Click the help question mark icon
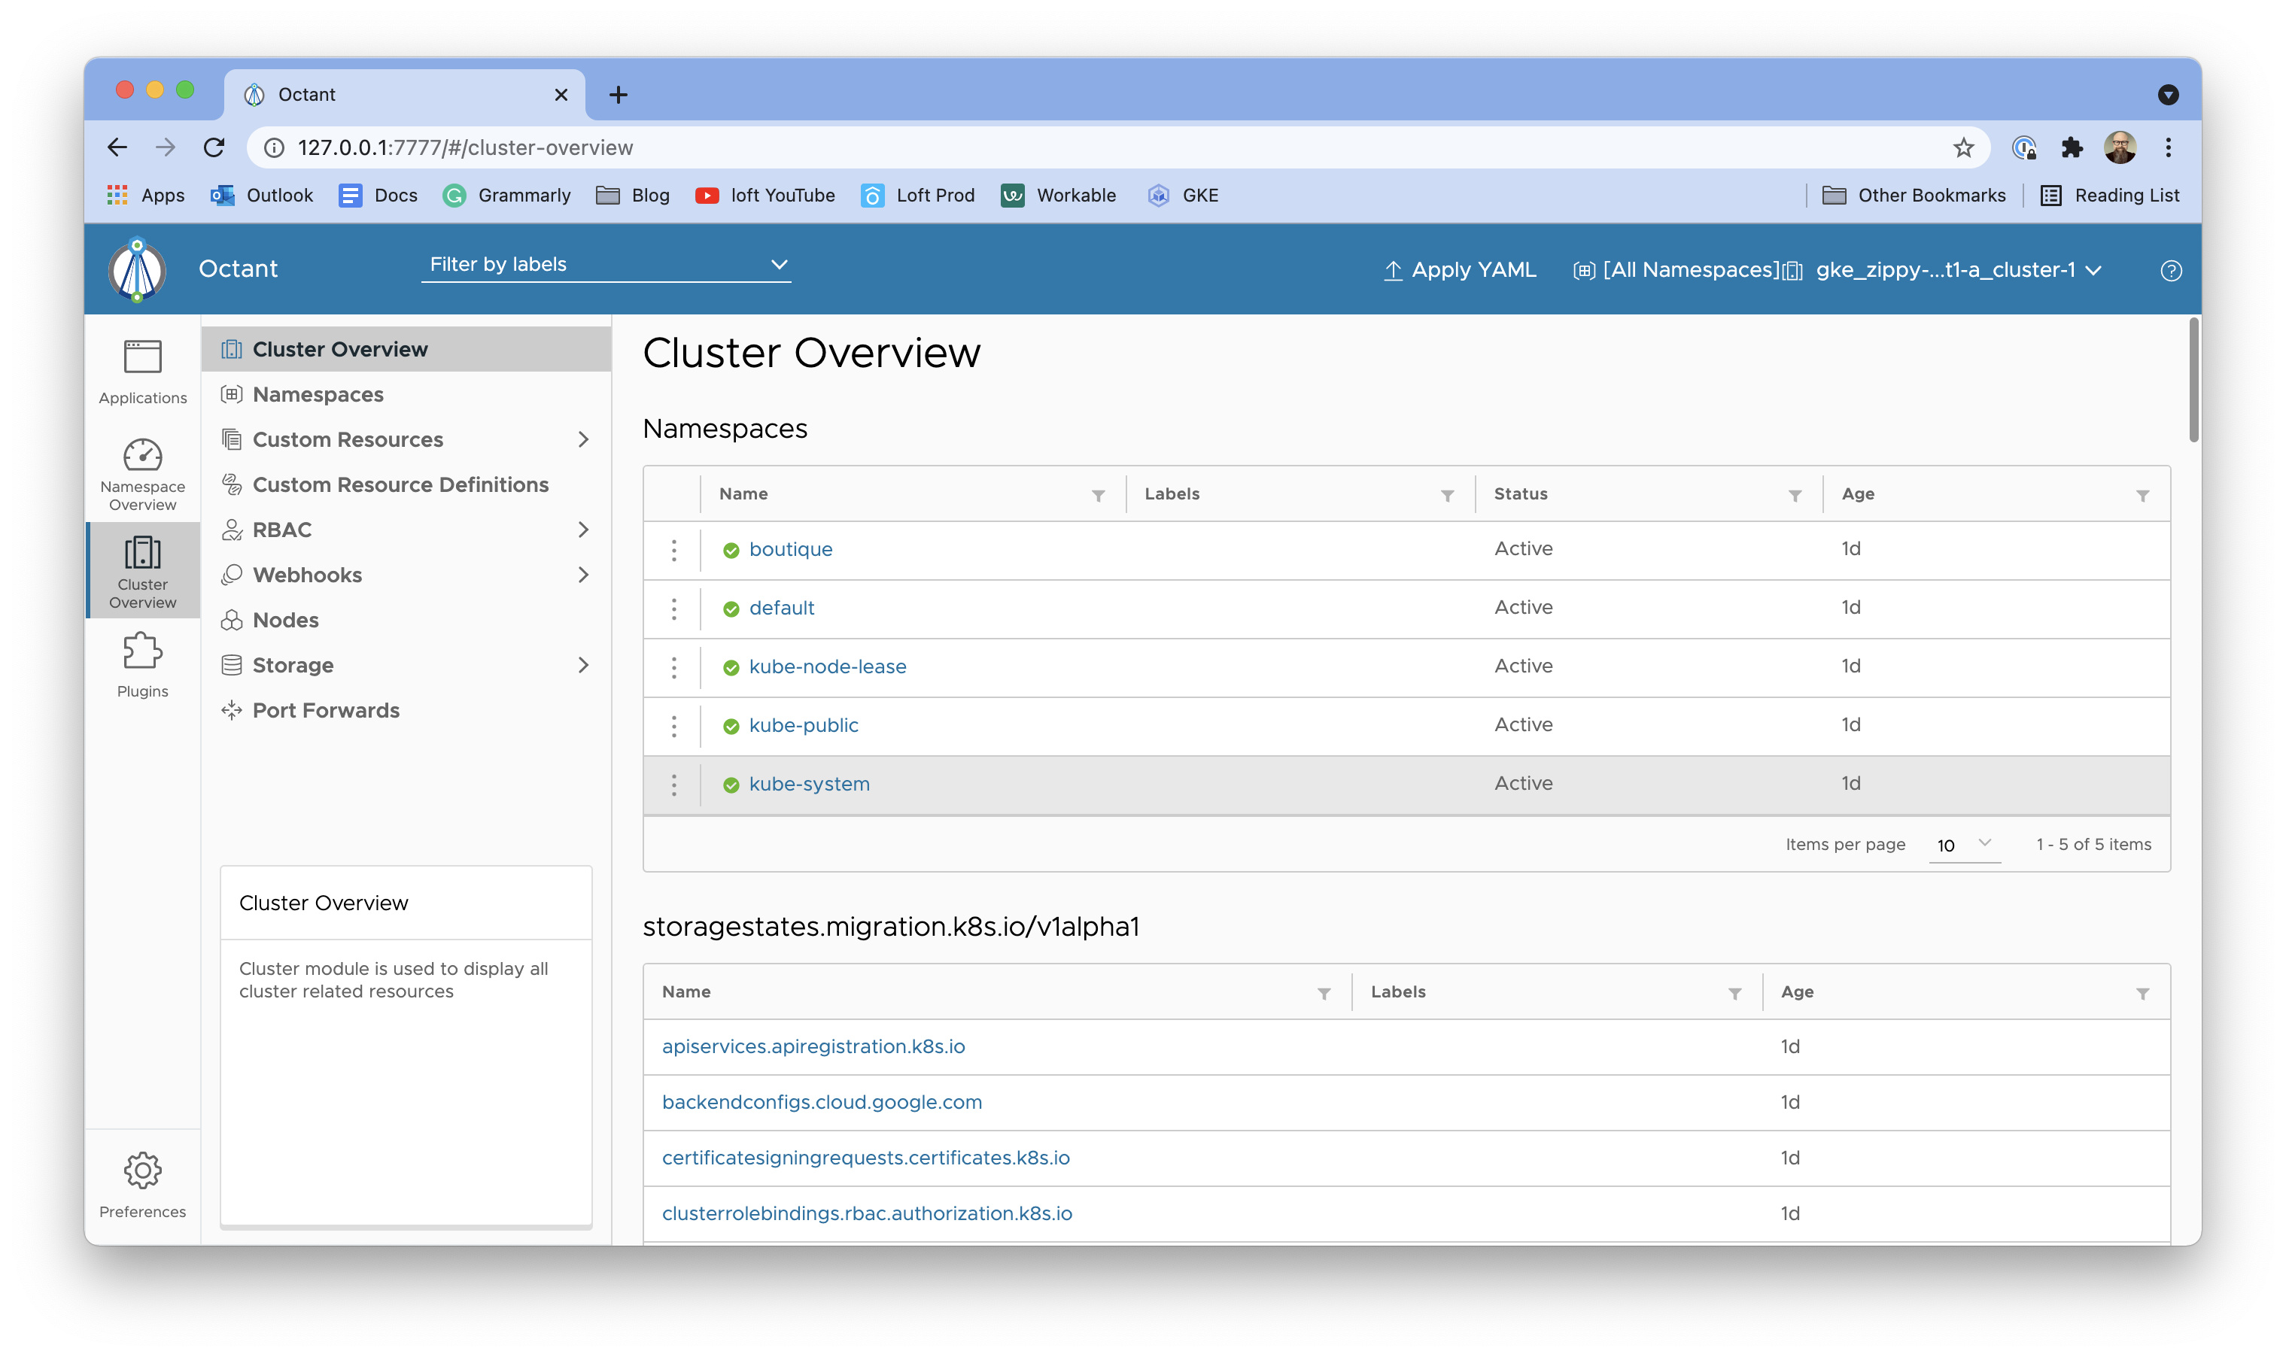Screen dimensions: 2286x1357 2172,270
